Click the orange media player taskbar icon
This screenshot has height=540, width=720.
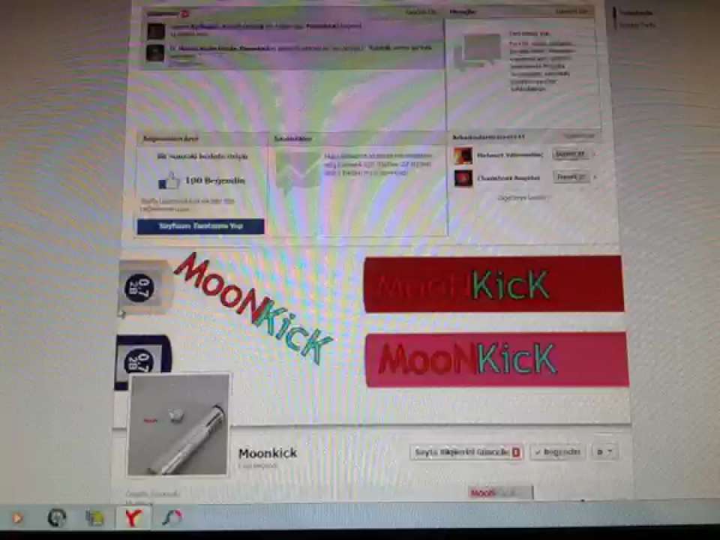[17, 517]
